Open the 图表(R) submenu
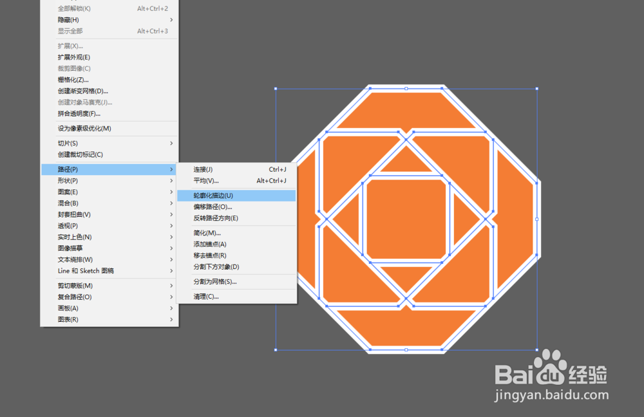Viewport: 644px width, 417px height. click(109, 319)
